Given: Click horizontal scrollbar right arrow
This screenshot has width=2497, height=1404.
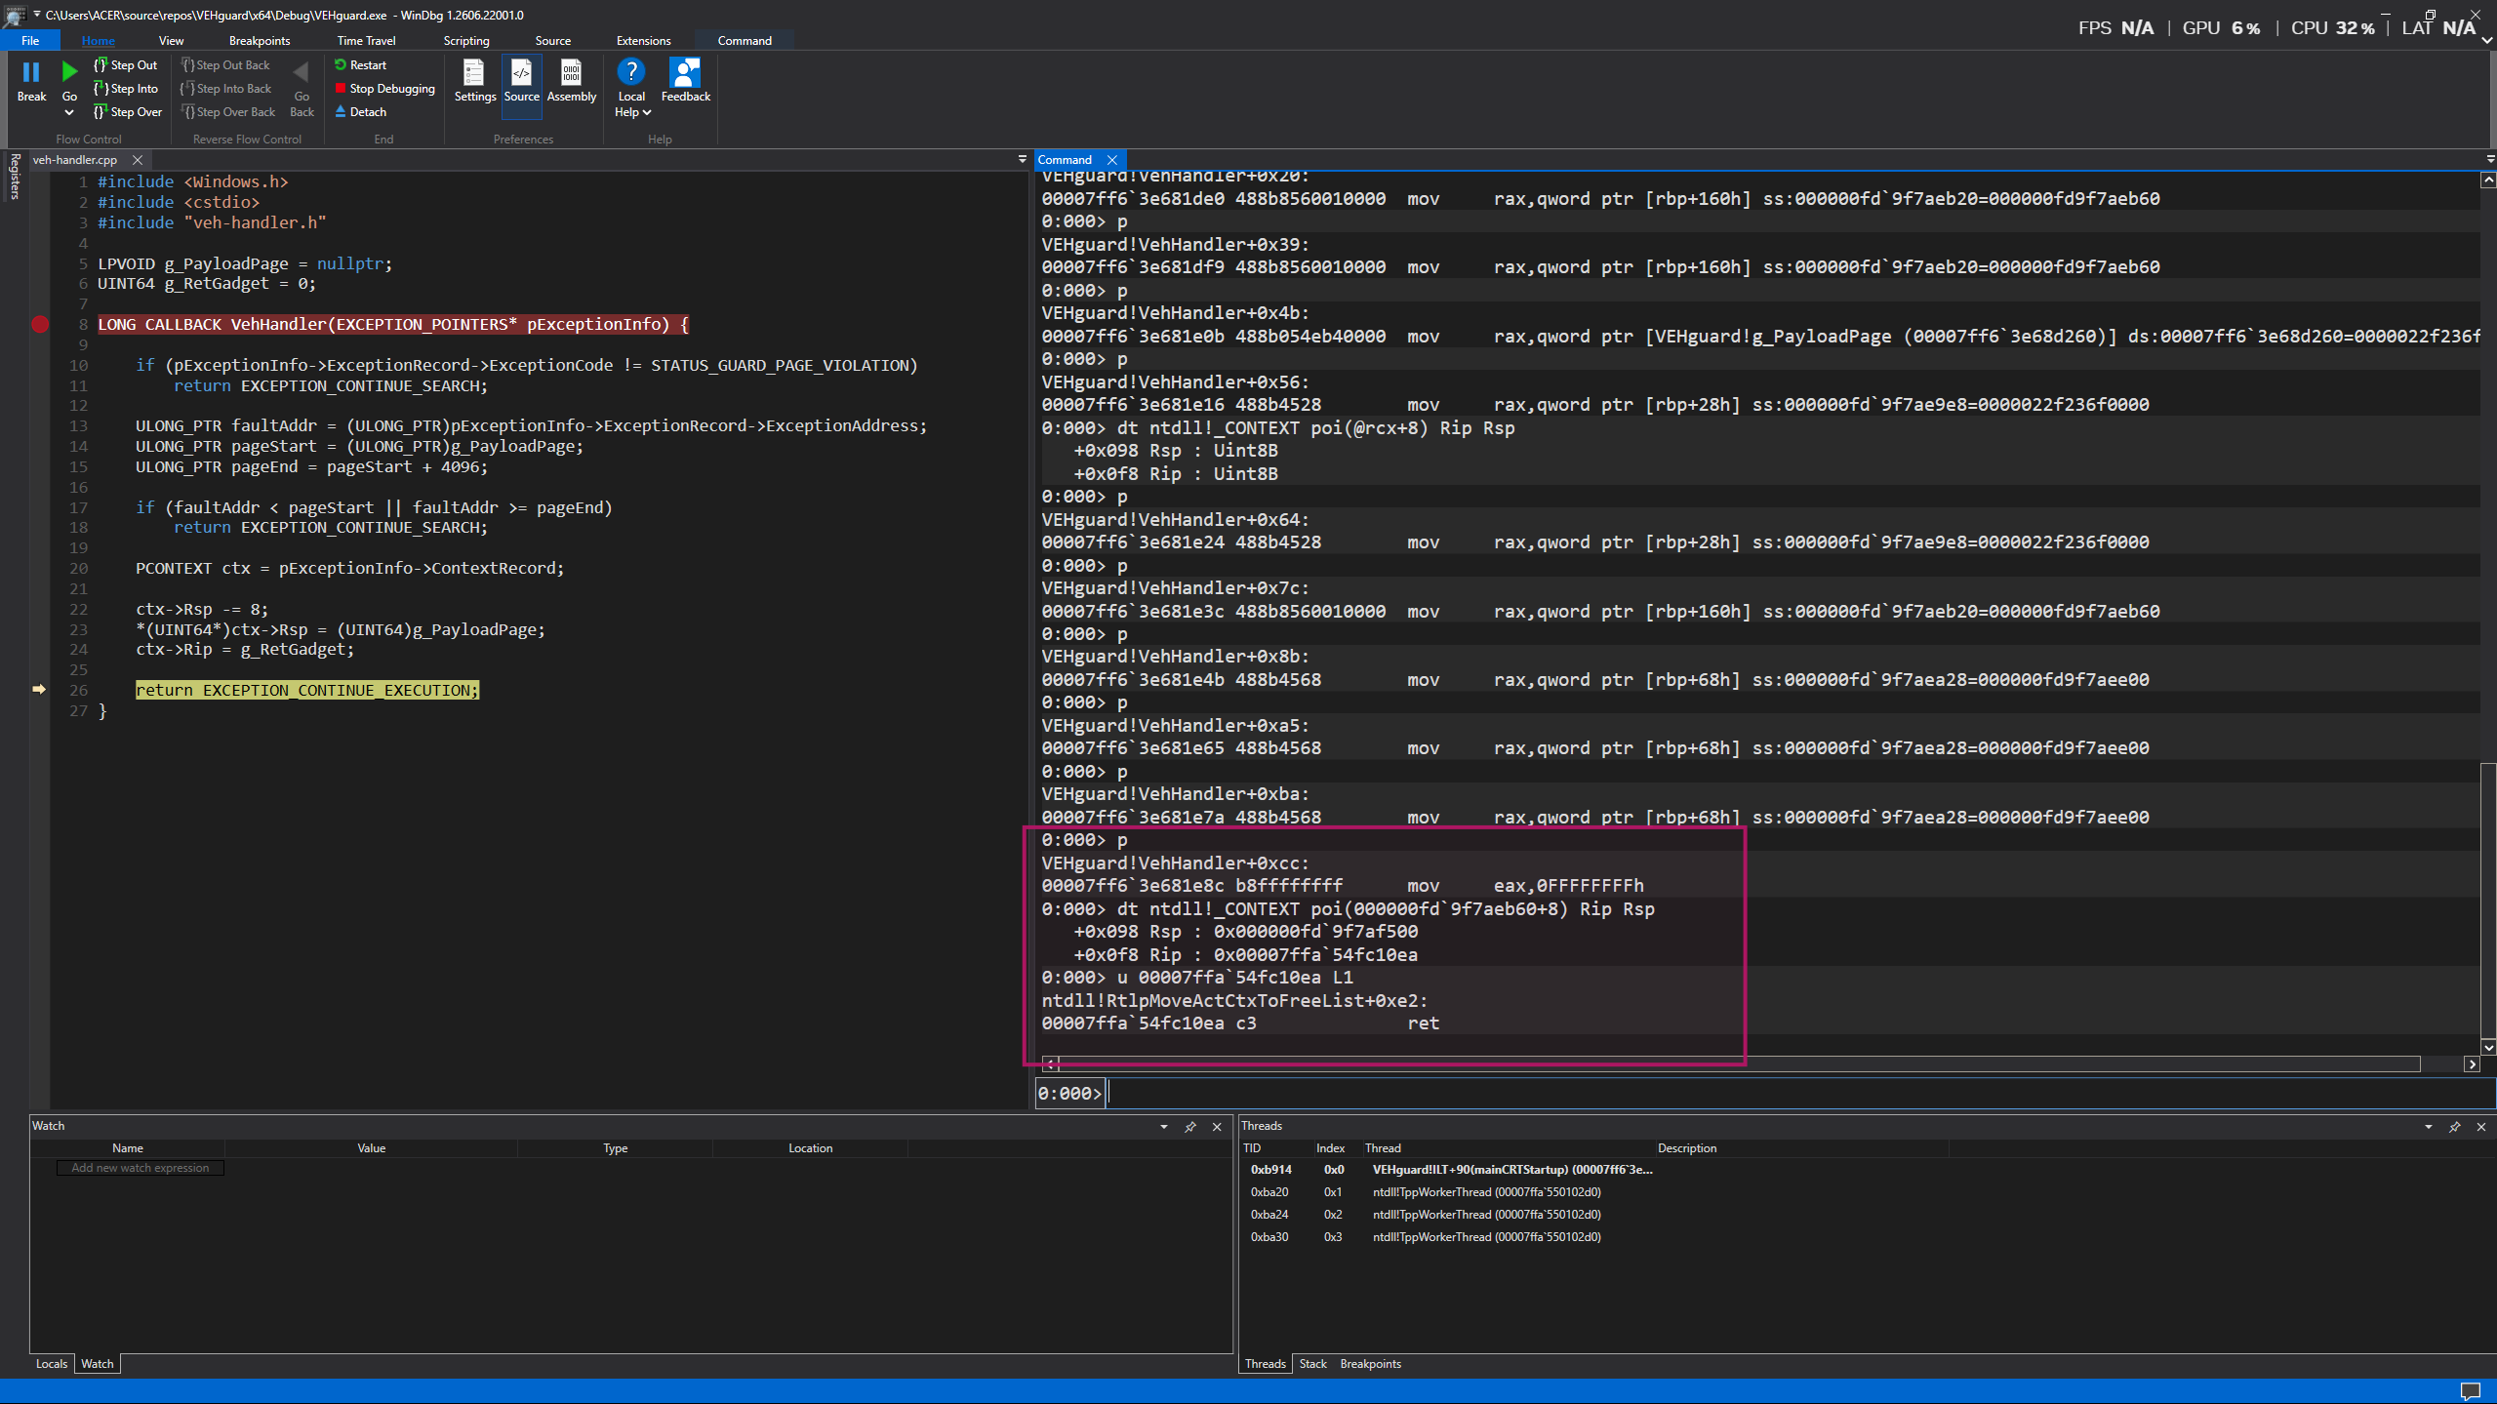Looking at the screenshot, I should click(x=2472, y=1064).
